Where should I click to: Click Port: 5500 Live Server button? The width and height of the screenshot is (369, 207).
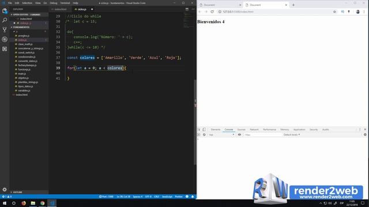tap(106, 197)
